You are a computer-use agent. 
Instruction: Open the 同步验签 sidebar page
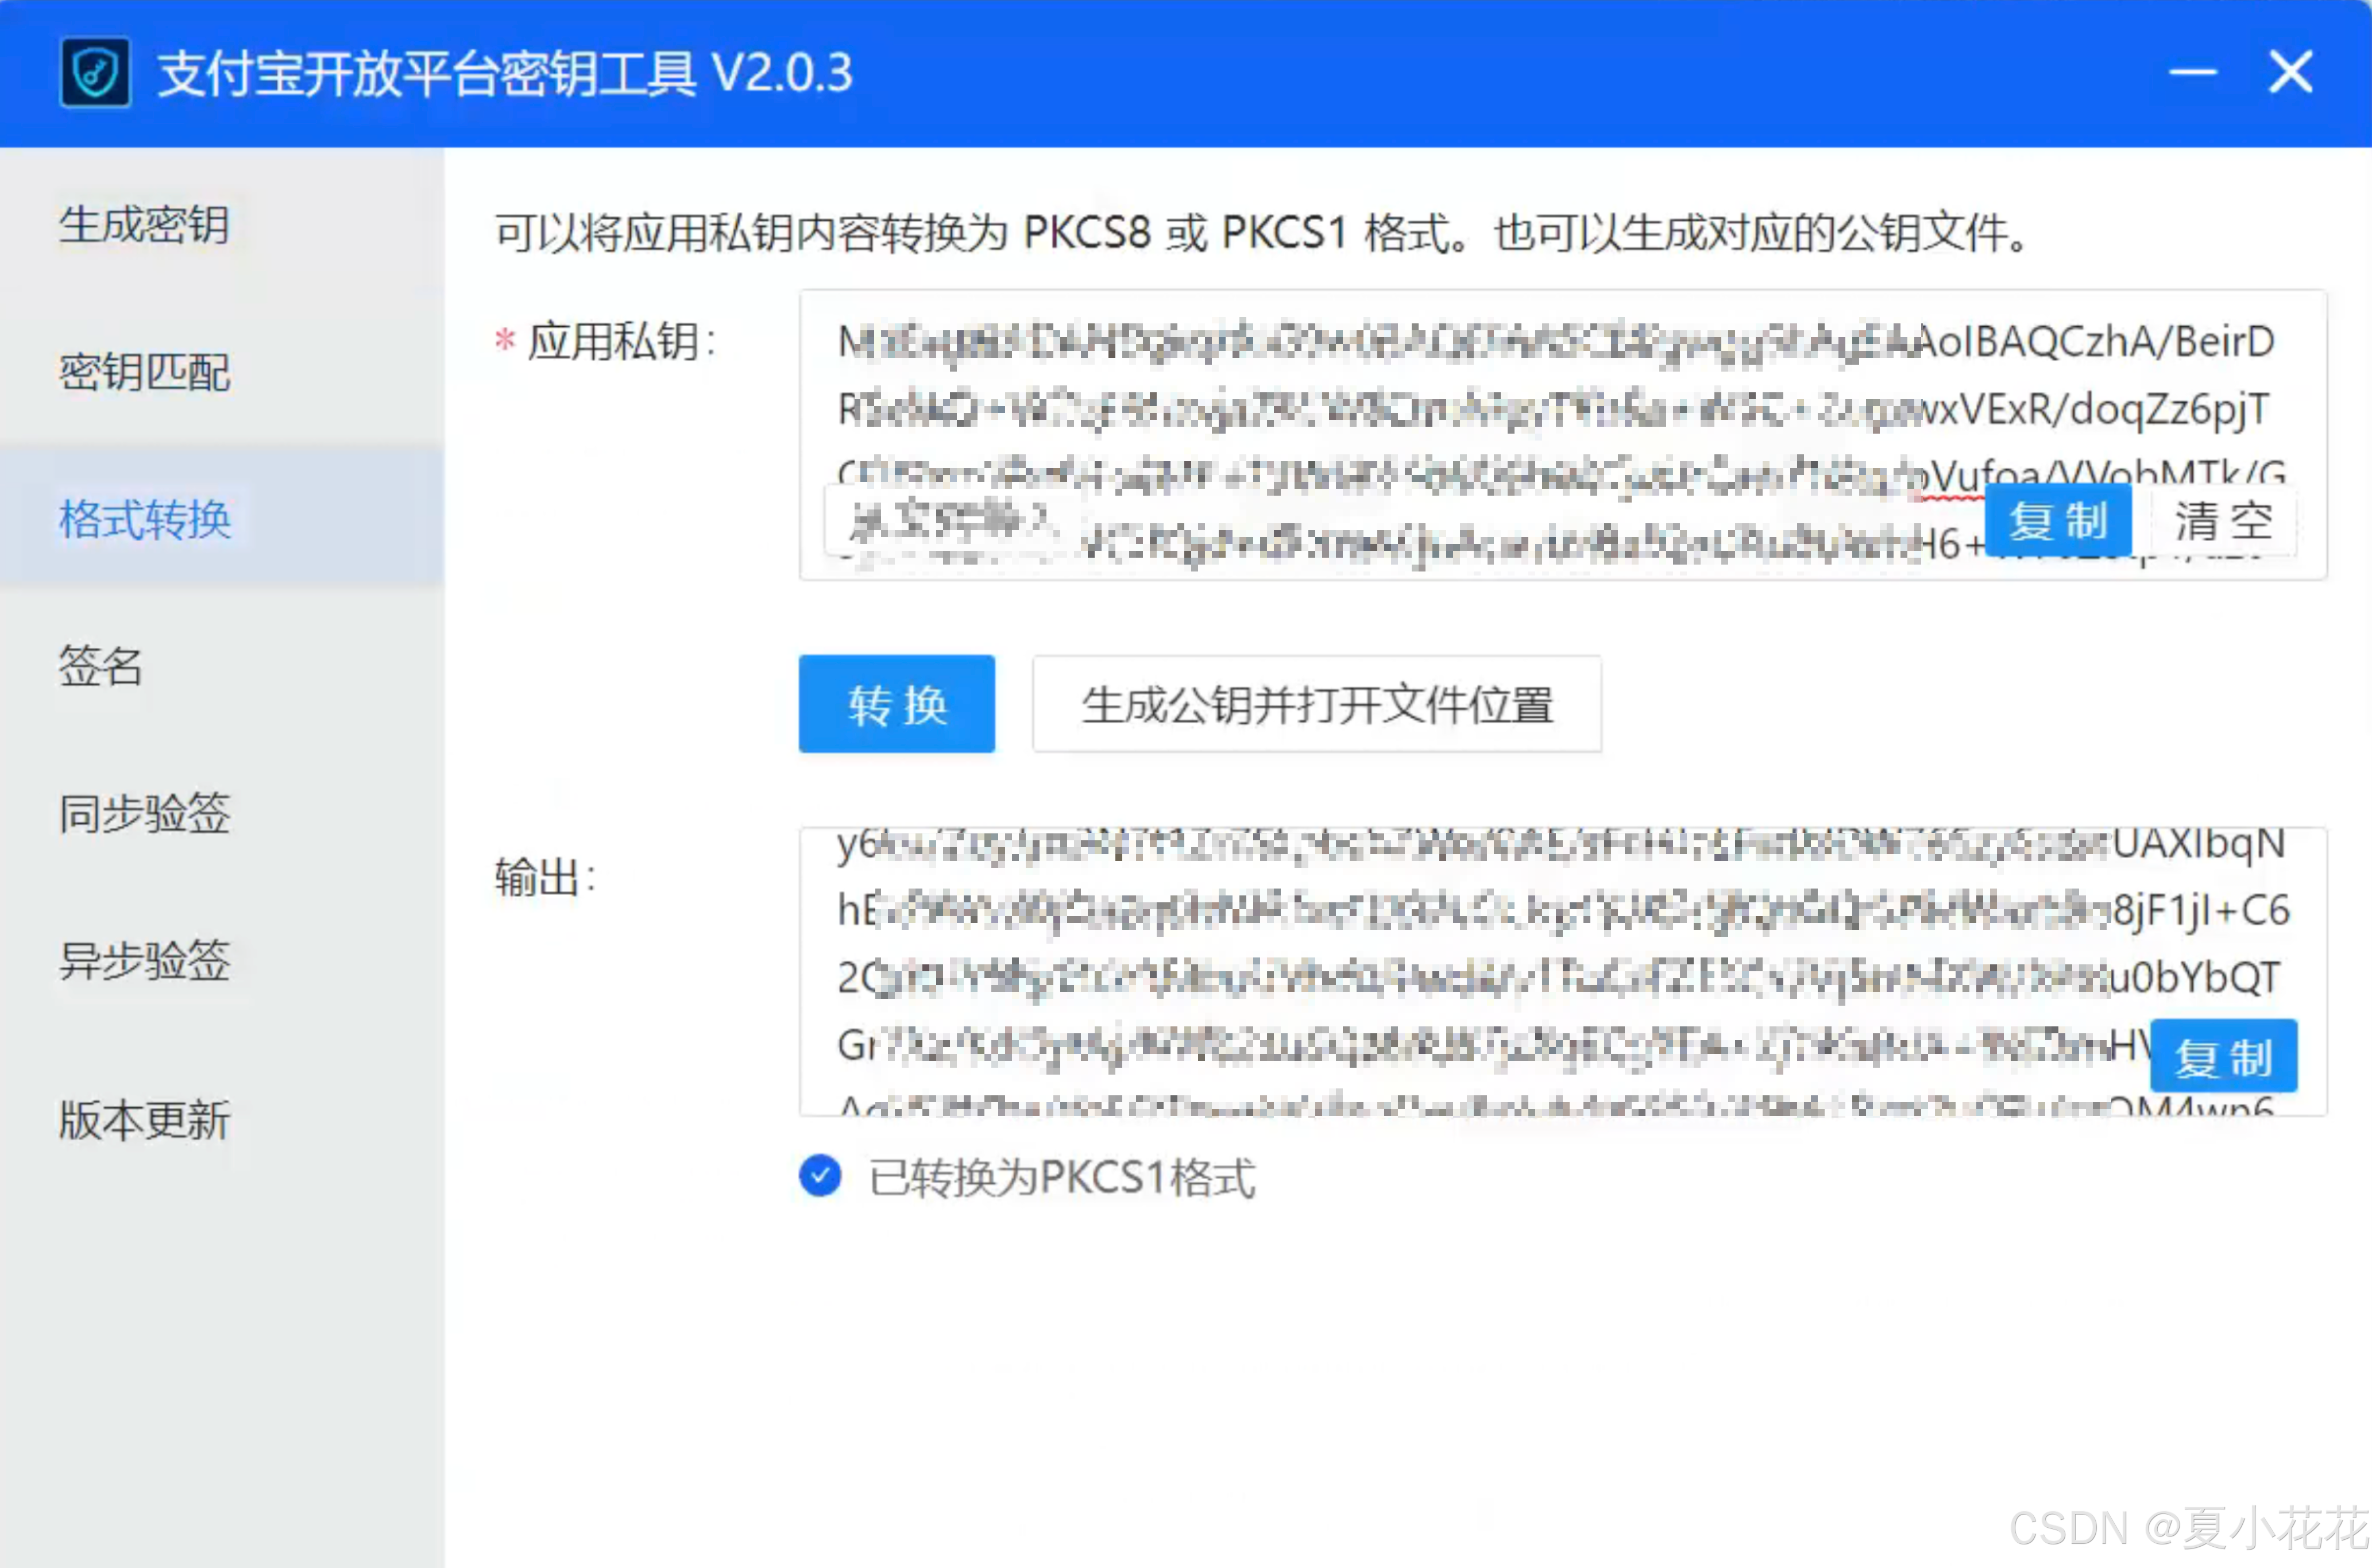[x=145, y=813]
